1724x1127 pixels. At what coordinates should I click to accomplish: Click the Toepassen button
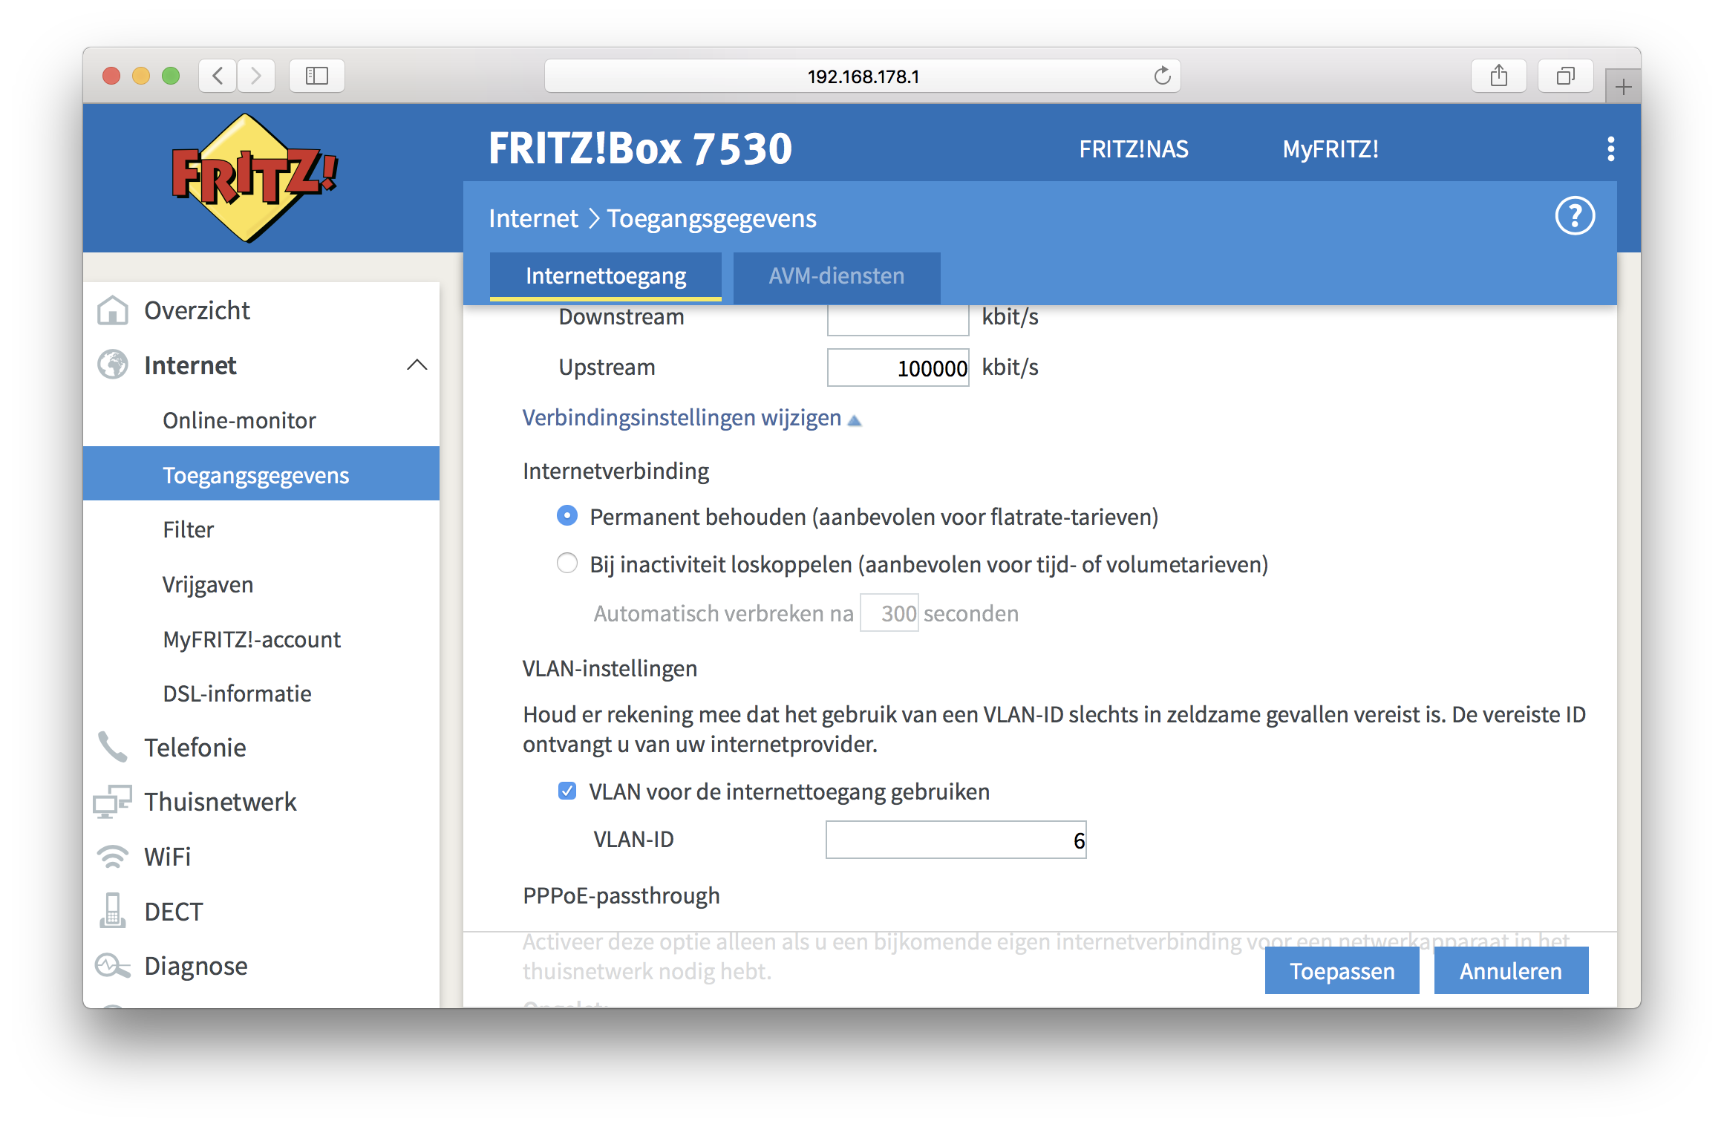tap(1342, 970)
